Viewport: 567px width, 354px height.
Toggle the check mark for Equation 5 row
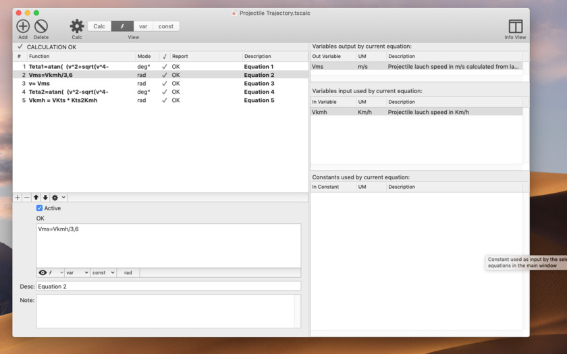(165, 100)
